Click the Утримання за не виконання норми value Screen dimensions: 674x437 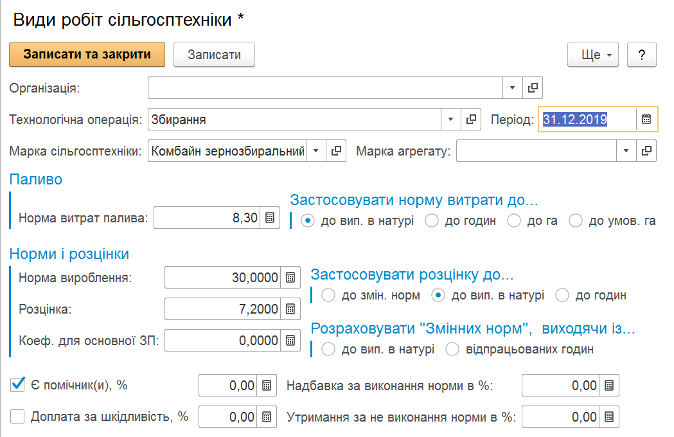click(x=560, y=417)
